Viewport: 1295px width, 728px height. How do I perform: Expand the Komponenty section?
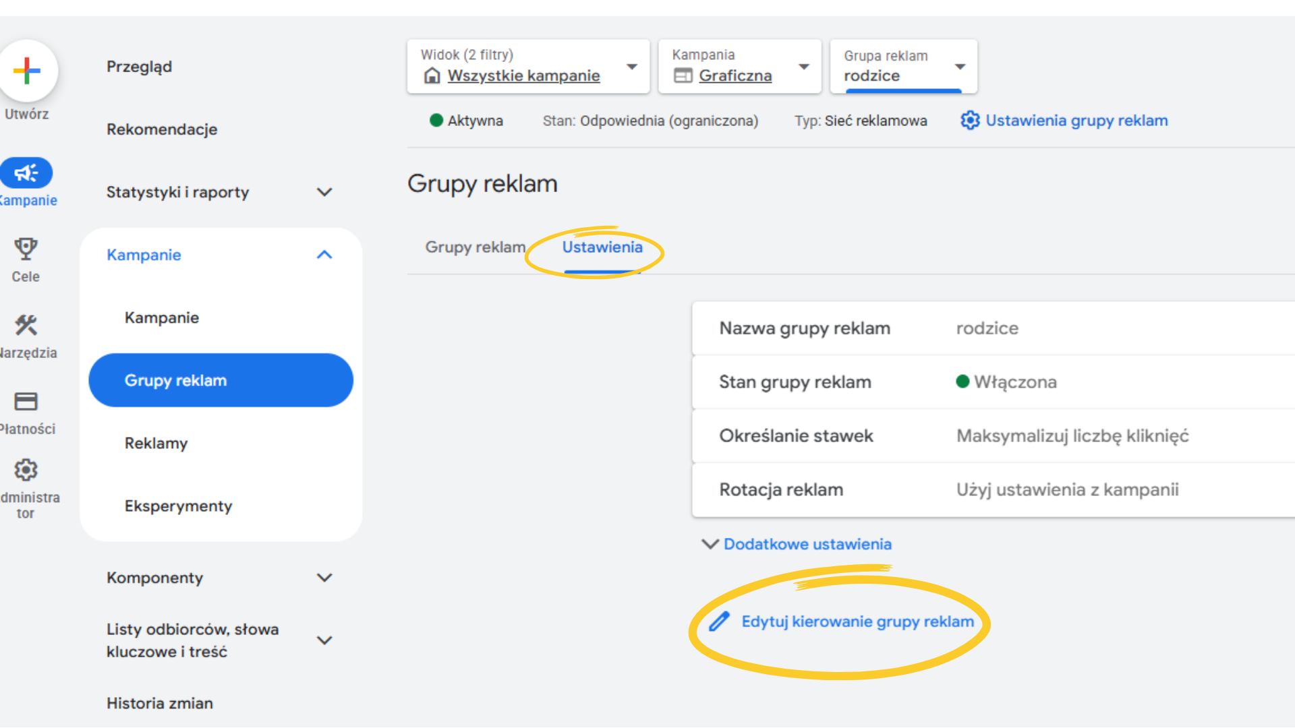tap(324, 578)
